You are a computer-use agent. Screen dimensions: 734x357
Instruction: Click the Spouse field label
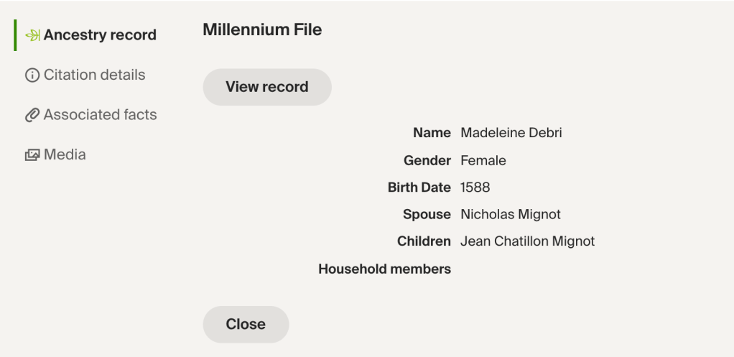tap(427, 215)
